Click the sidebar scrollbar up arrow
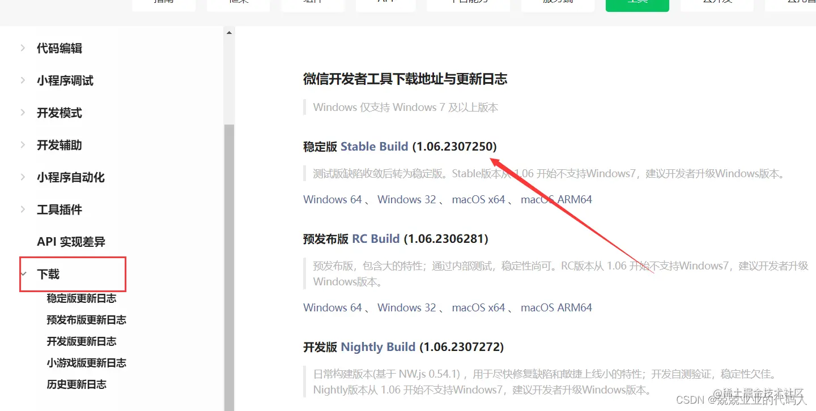Image resolution: width=816 pixels, height=411 pixels. click(x=229, y=33)
